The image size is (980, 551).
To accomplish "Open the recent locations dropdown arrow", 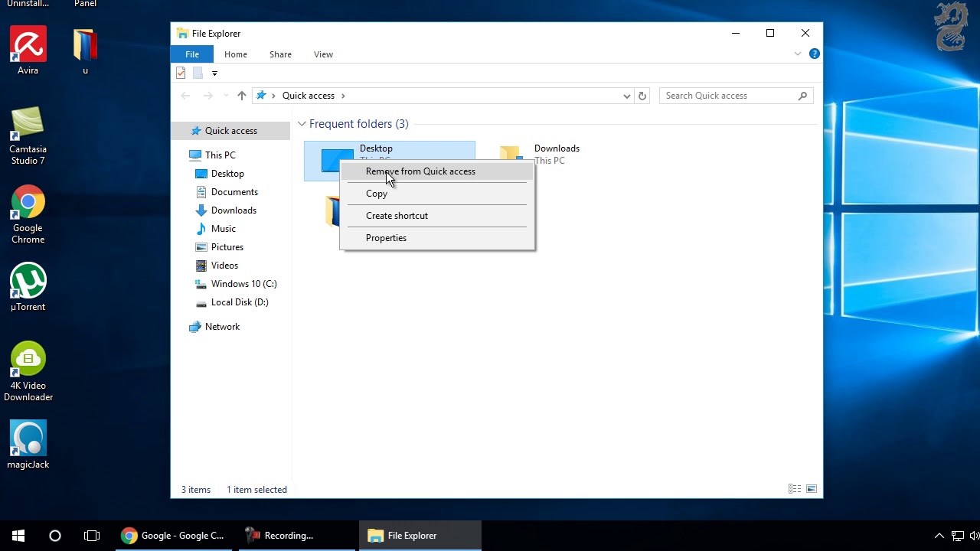I will (x=226, y=96).
